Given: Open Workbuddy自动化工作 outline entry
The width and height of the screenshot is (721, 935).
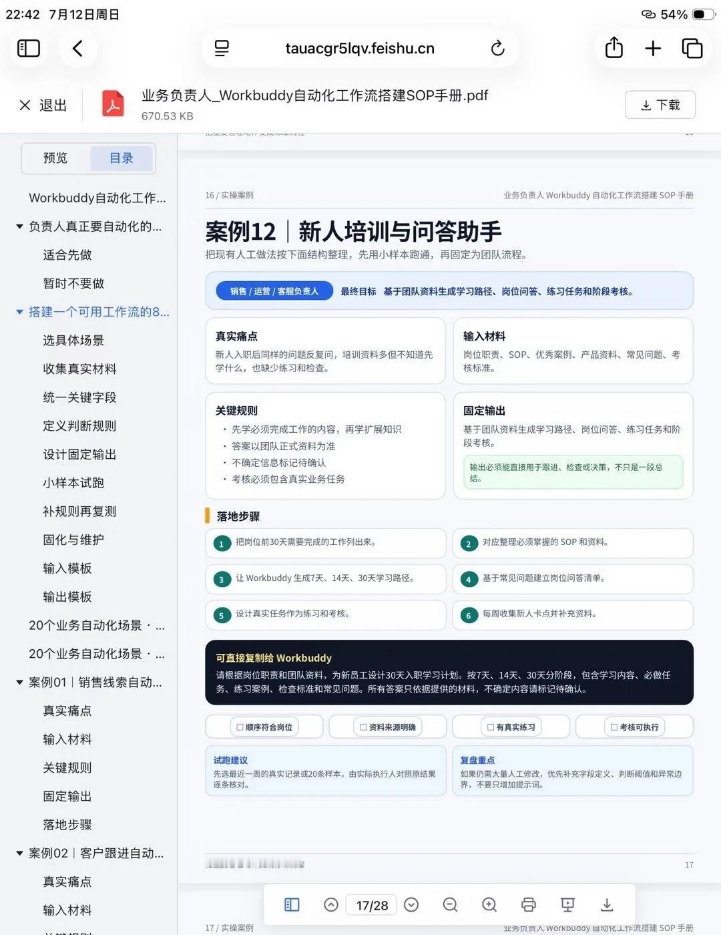Looking at the screenshot, I should point(97,198).
